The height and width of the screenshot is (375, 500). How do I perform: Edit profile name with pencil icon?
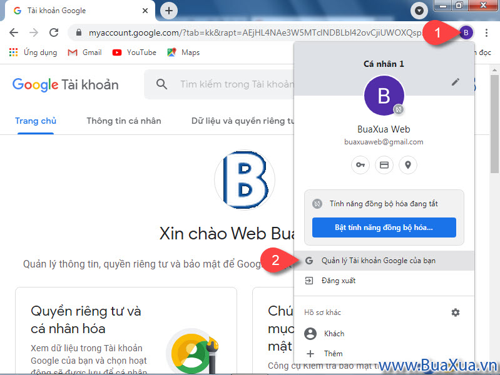tap(456, 82)
